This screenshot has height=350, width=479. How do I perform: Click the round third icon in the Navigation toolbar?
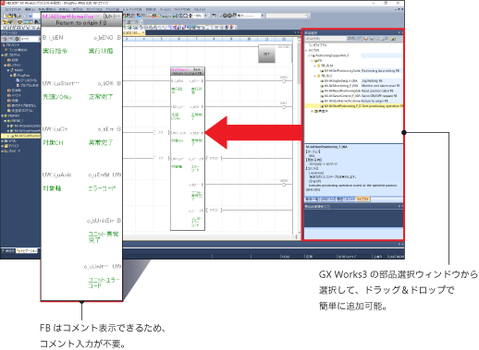pos(18,39)
